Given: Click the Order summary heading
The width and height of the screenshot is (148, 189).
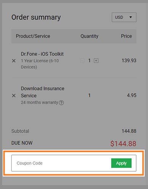Looking at the screenshot, I should click(36, 17).
